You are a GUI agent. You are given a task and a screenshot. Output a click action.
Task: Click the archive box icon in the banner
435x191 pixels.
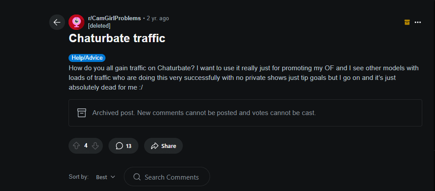coord(82,113)
